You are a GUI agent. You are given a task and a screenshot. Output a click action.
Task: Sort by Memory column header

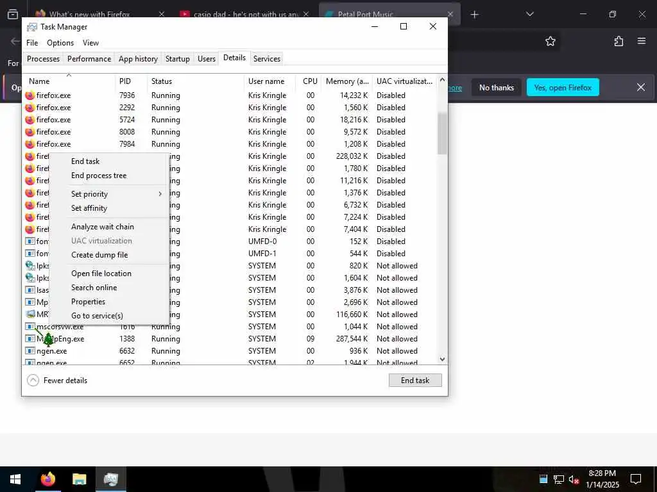click(347, 81)
